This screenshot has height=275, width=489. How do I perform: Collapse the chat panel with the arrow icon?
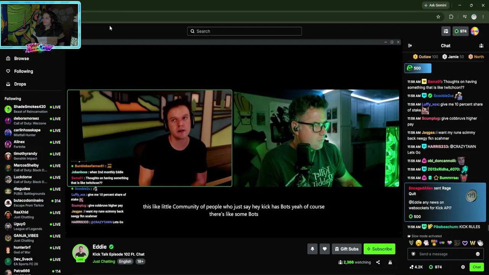[x=410, y=46]
